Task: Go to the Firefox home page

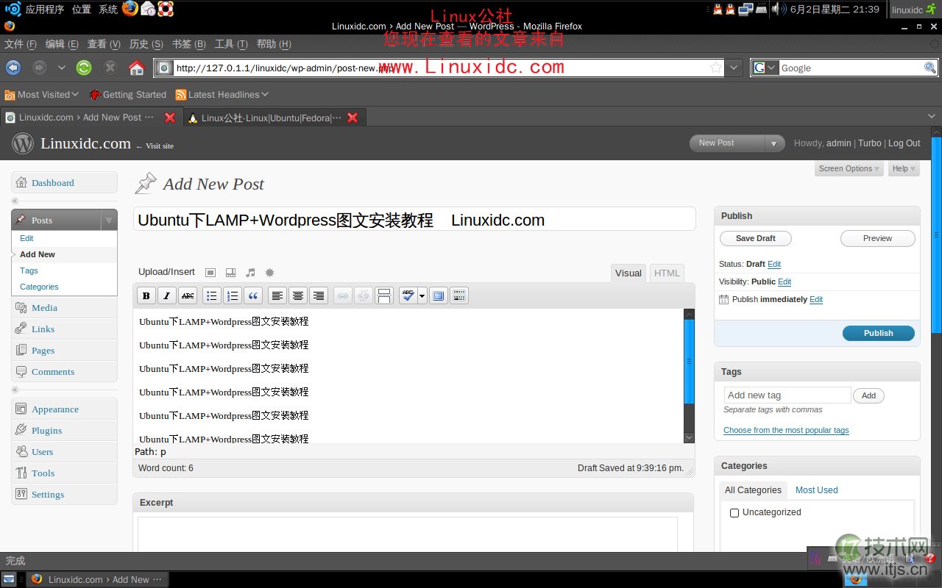Action: 136,68
